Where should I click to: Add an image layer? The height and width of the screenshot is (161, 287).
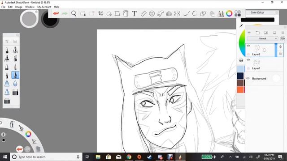click(x=266, y=33)
